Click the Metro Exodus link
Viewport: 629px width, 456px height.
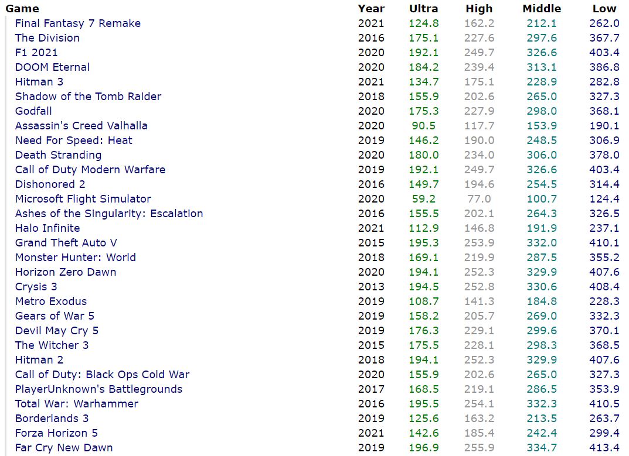(x=51, y=301)
